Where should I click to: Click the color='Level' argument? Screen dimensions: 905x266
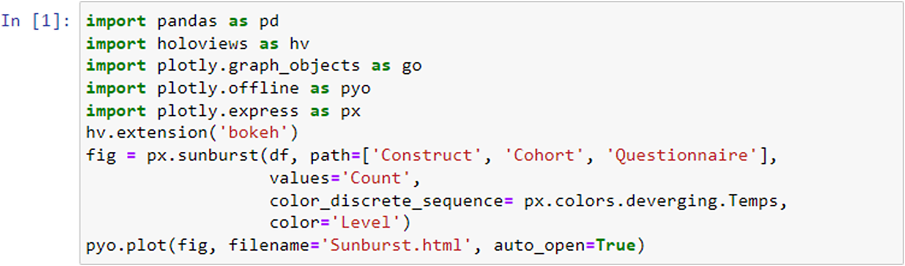335,223
